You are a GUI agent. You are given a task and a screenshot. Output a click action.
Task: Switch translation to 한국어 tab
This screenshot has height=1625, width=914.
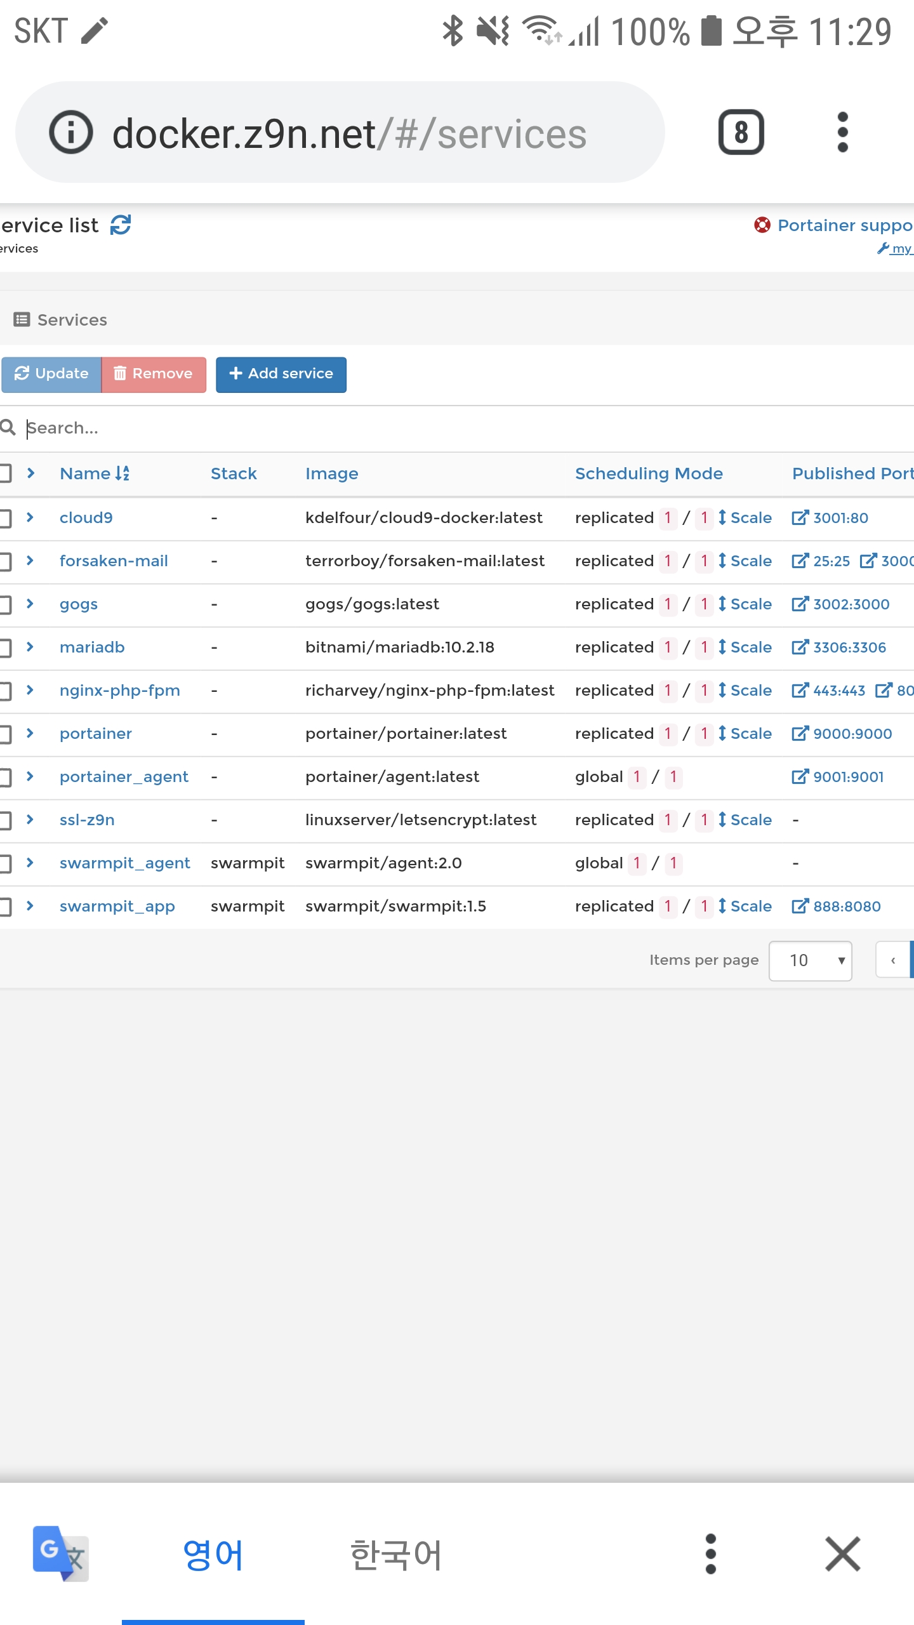395,1554
